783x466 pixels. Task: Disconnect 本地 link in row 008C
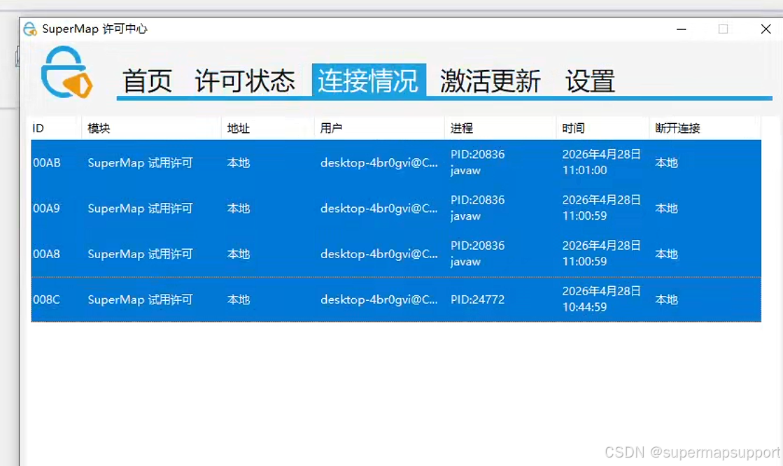(666, 299)
